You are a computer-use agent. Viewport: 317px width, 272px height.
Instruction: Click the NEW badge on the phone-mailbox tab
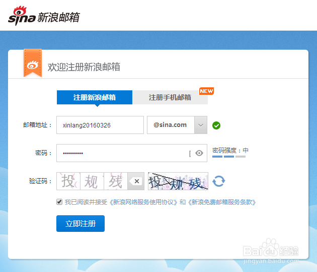(206, 91)
